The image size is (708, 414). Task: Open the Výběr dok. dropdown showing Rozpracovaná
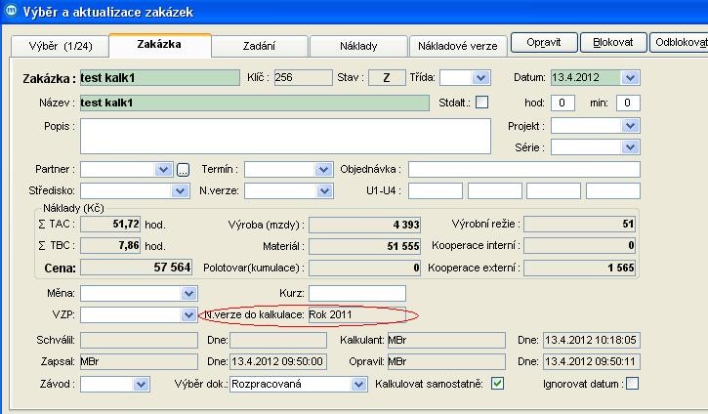(358, 384)
